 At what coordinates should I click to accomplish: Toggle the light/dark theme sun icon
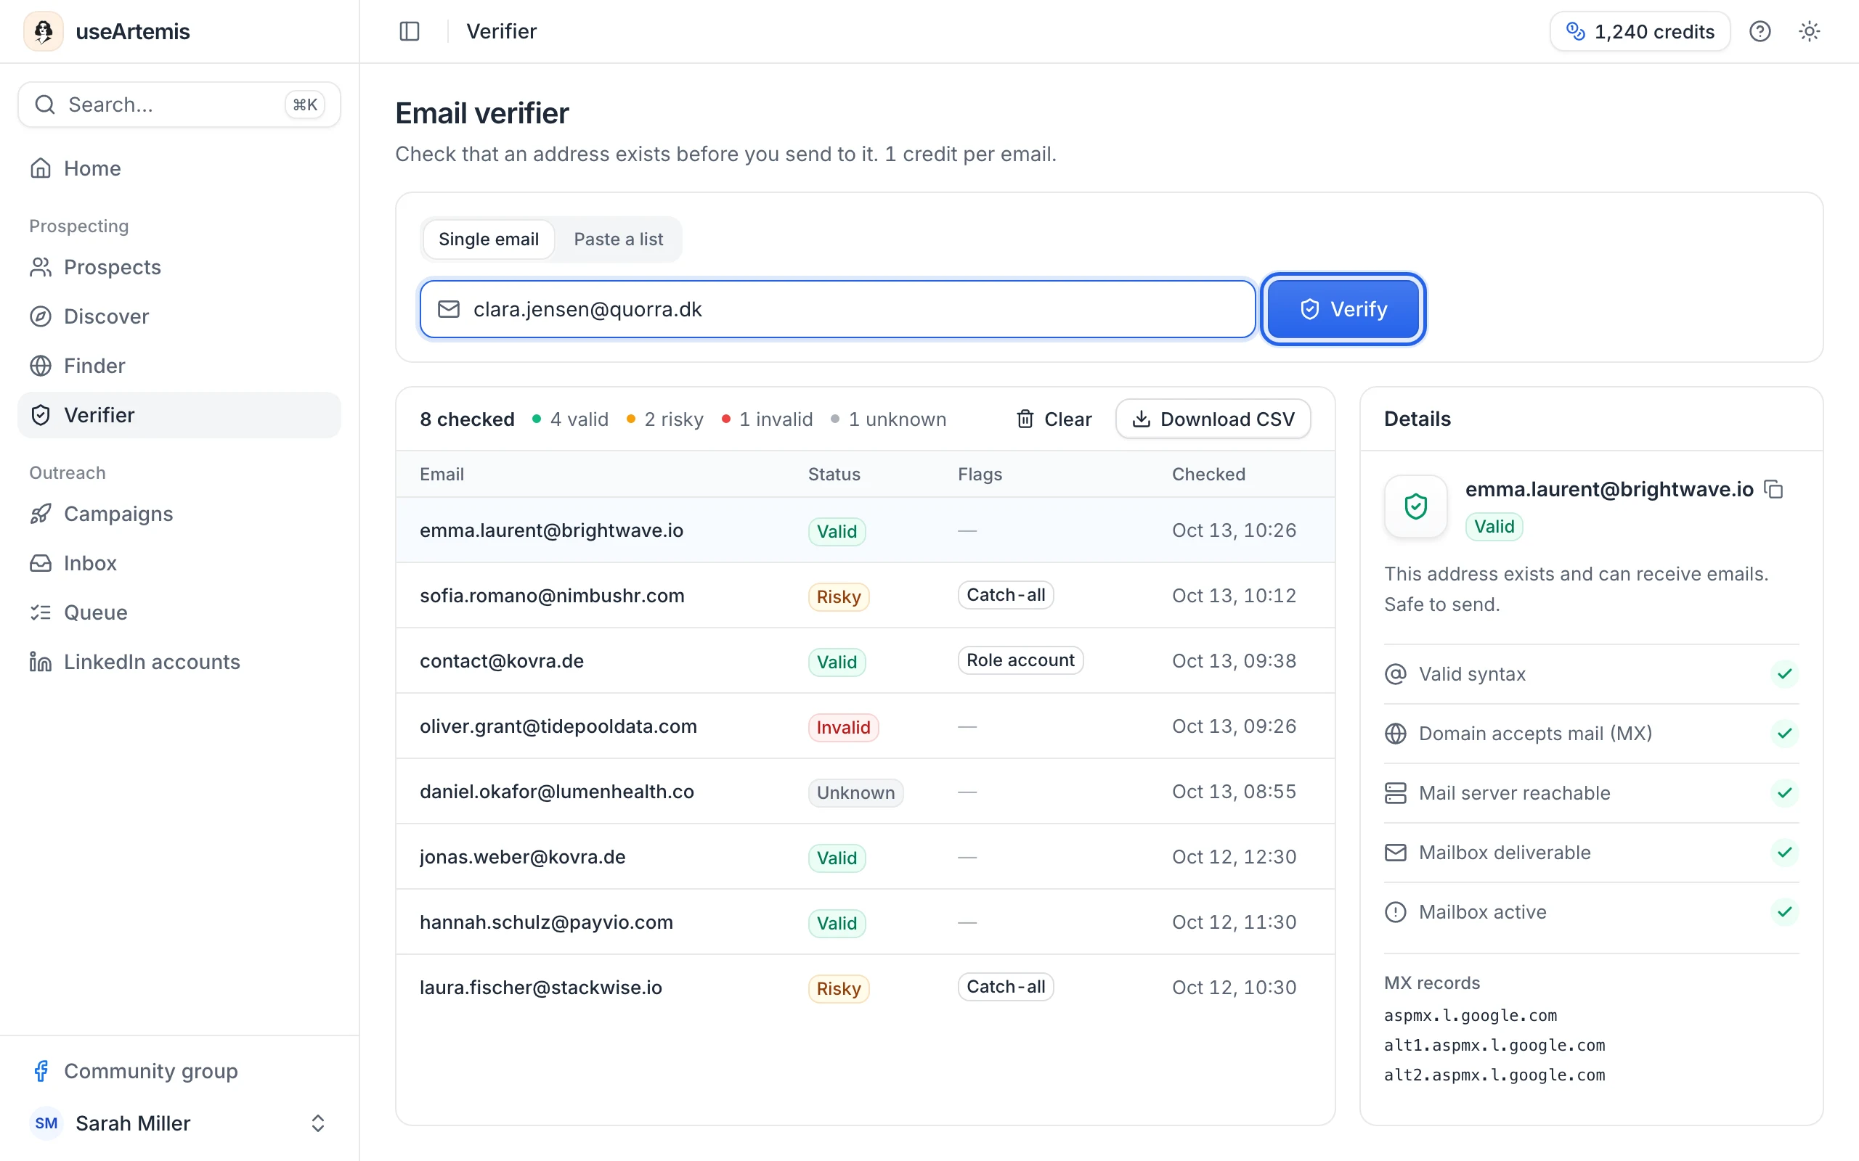click(1809, 31)
